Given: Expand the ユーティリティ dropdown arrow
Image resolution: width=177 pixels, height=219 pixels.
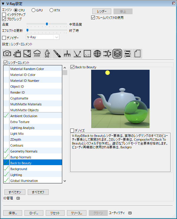Looking at the screenshot, I should [x=130, y=213].
